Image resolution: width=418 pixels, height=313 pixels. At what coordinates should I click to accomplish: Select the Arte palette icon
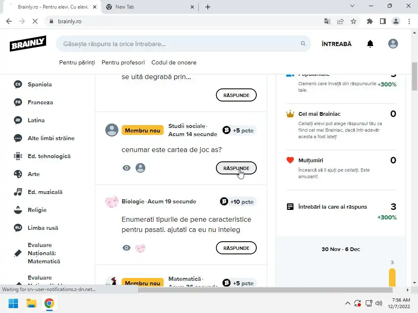[18, 174]
